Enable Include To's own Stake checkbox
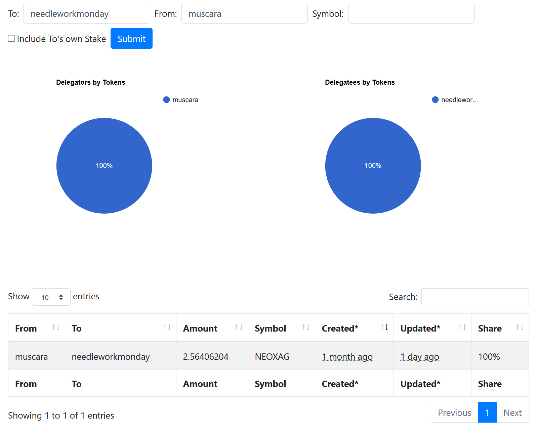The width and height of the screenshot is (537, 430). click(11, 39)
